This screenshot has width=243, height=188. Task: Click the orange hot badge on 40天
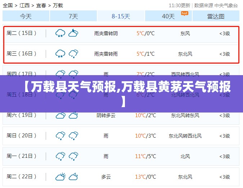coord(185,13)
